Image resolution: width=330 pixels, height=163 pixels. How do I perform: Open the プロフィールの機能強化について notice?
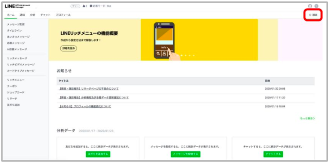tap(85, 106)
